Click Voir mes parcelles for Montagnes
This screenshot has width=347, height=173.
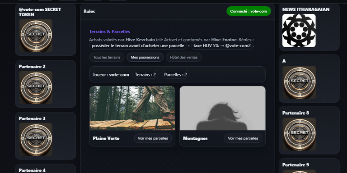pos(243,138)
